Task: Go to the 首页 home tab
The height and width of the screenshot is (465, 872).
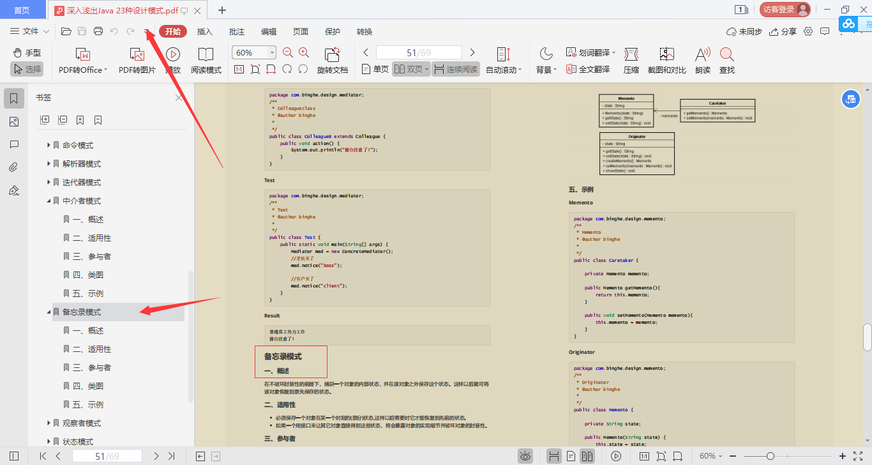Action: pyautogui.click(x=22, y=10)
